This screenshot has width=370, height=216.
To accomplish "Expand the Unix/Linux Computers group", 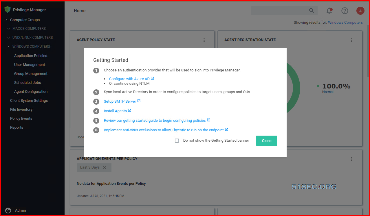I will (x=9, y=38).
